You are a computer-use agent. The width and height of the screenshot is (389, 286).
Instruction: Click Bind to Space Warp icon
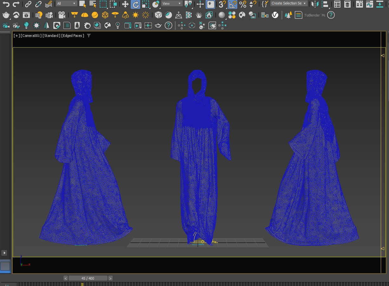pos(49,4)
